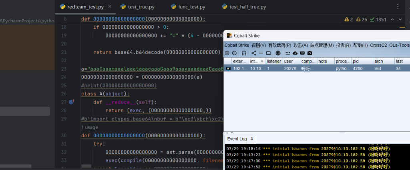Open Listeners via the headphones icon
The width and height of the screenshot is (410, 170).
[244, 53]
